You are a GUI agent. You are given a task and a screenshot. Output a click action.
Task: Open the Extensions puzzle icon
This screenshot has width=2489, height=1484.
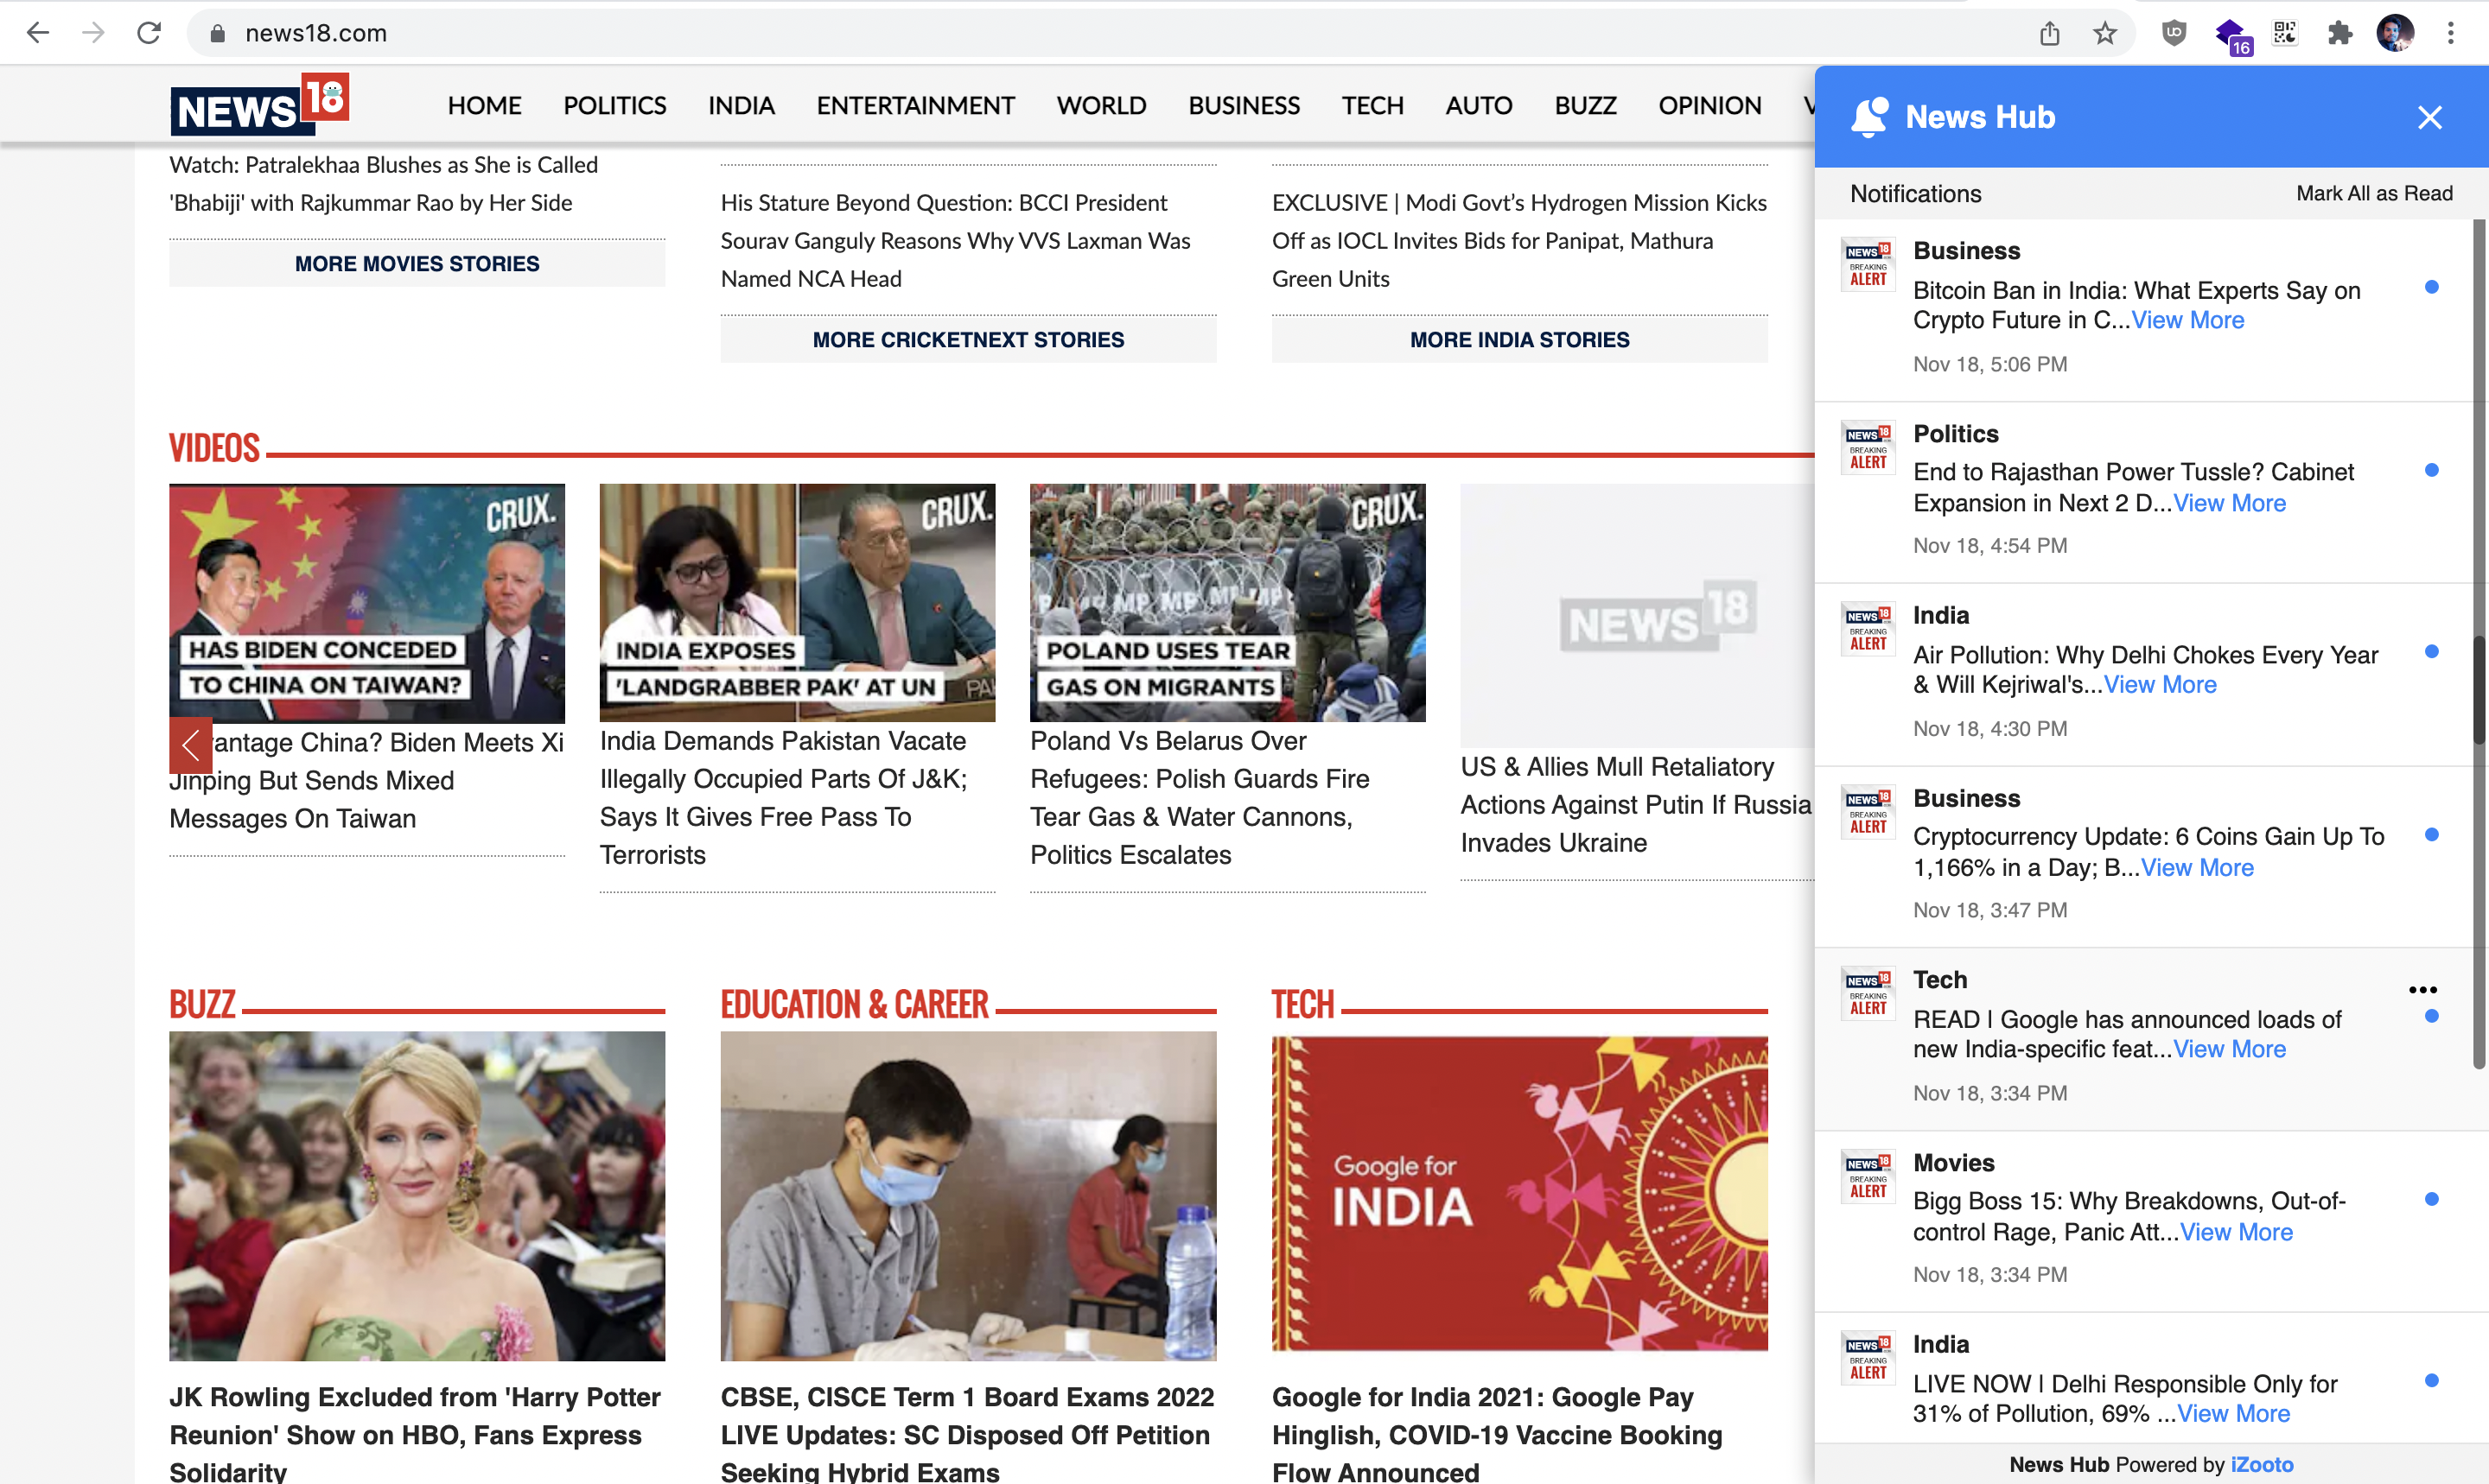(2340, 33)
